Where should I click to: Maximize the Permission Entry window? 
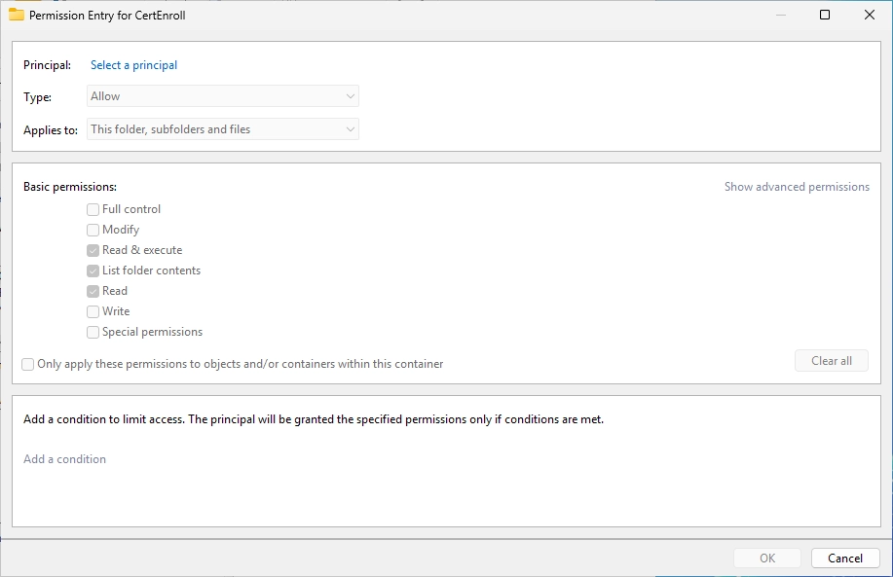click(x=825, y=15)
